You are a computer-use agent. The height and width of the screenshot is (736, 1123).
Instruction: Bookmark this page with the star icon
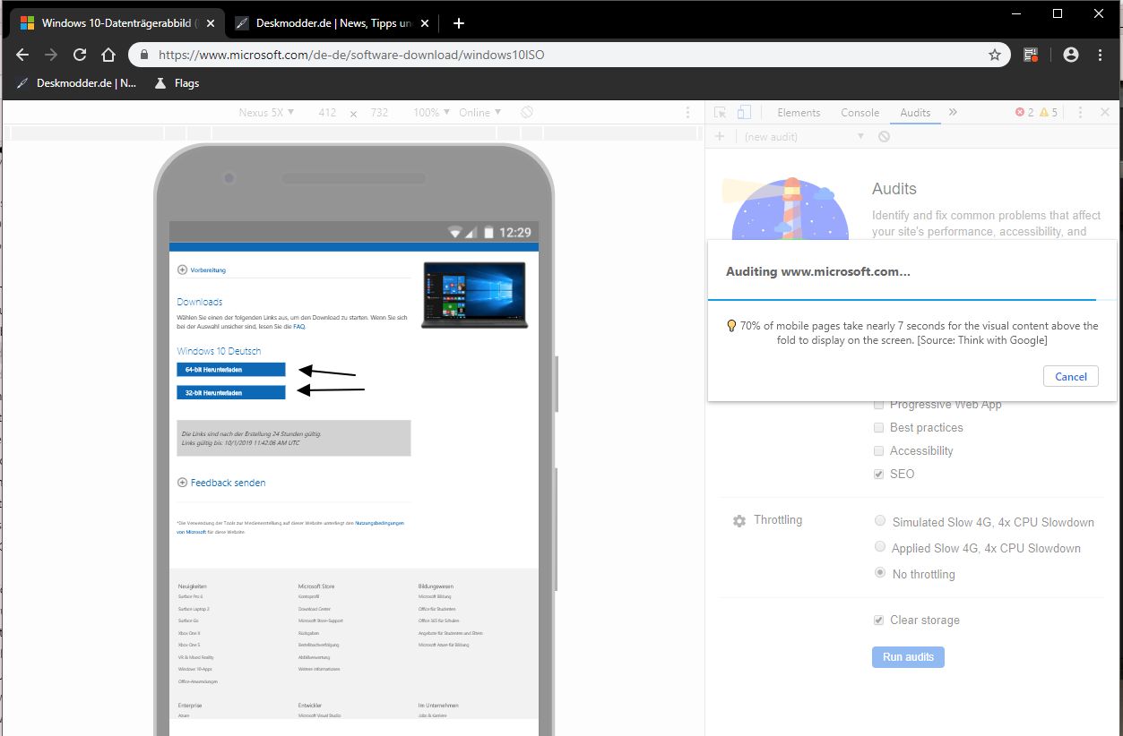tap(994, 55)
